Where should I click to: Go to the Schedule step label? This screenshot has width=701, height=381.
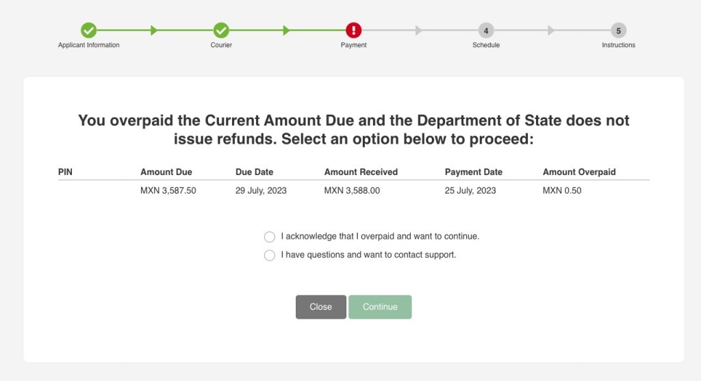pyautogui.click(x=485, y=45)
